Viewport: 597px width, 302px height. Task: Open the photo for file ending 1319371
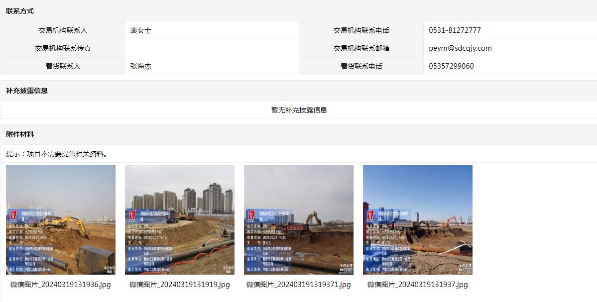coord(298,219)
